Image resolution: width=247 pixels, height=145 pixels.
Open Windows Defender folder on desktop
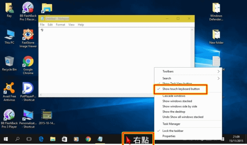(216, 8)
